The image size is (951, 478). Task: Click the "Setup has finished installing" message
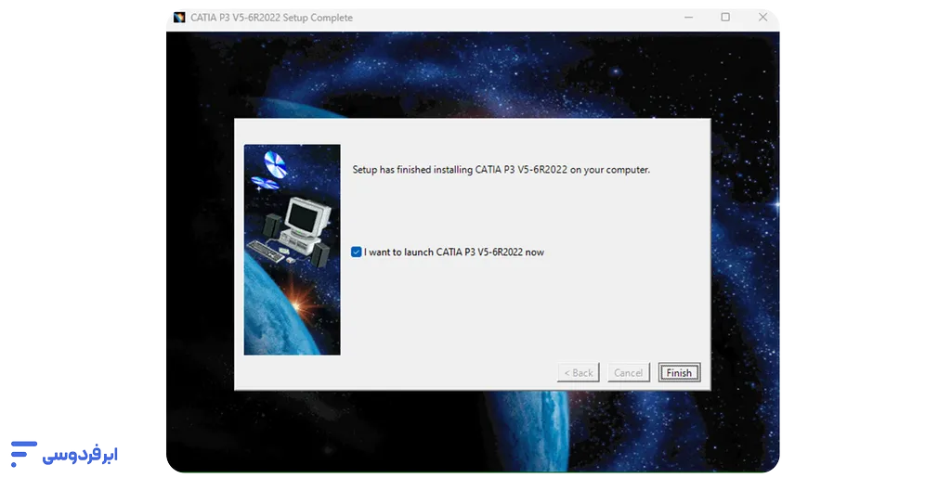501,170
